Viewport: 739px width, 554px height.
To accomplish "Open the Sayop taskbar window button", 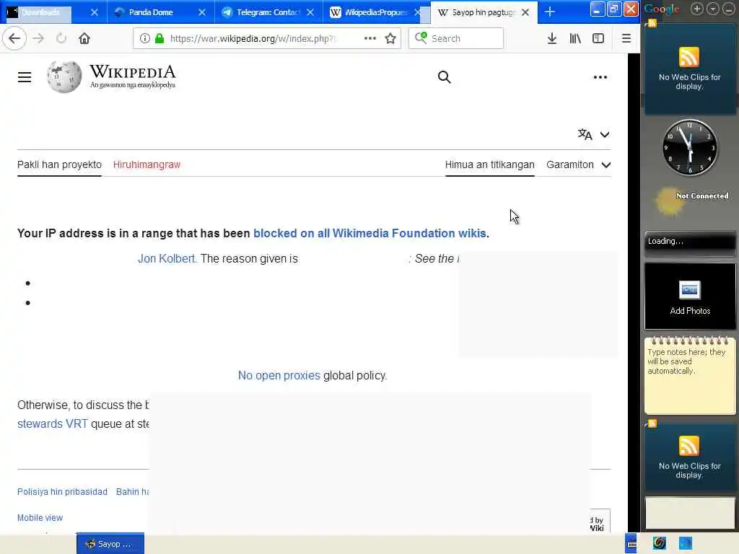I will [x=110, y=544].
